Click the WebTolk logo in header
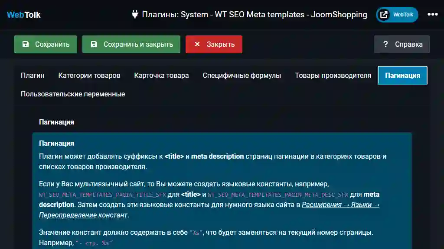 click(x=24, y=15)
